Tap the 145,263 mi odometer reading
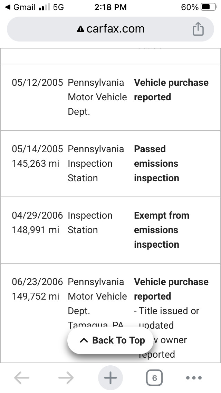The height and width of the screenshot is (393, 221). (36, 163)
